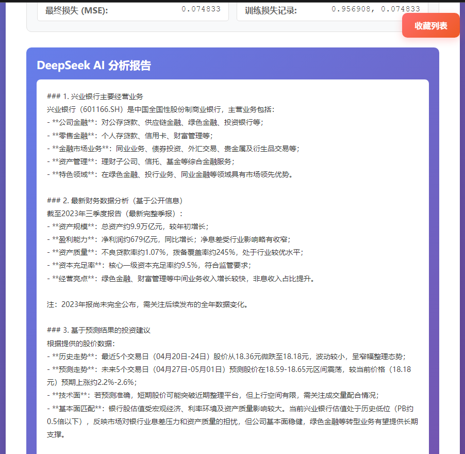The image size is (465, 454).
Task: Open the 收藏列表 favorites button
Action: pos(430,25)
